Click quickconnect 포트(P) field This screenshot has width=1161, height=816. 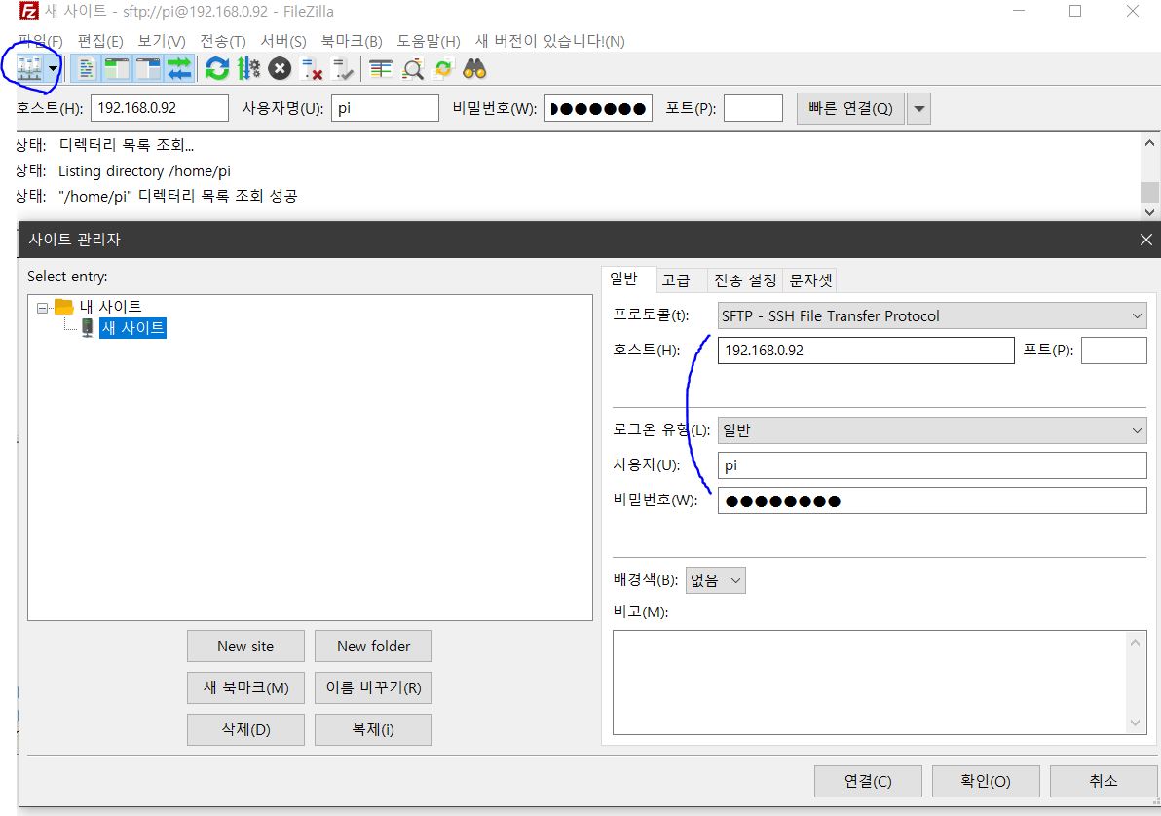click(x=753, y=108)
